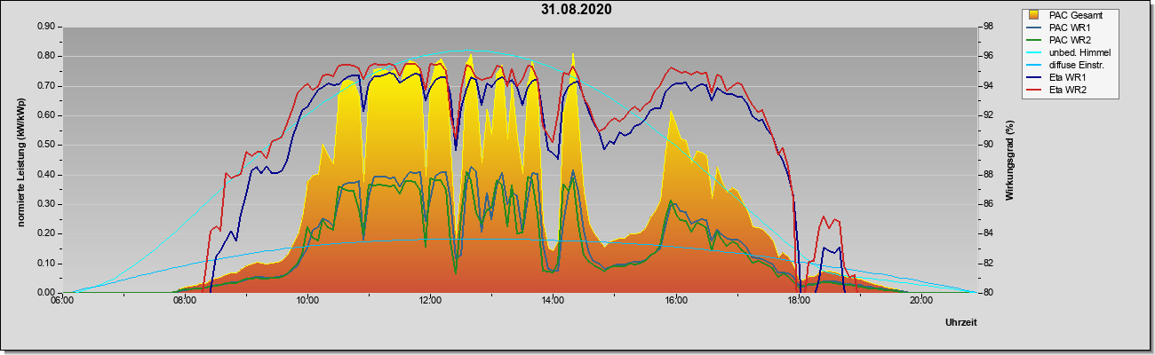Image resolution: width=1155 pixels, height=355 pixels.
Task: Click the chart title 31.08.2020
Action: pos(577,10)
